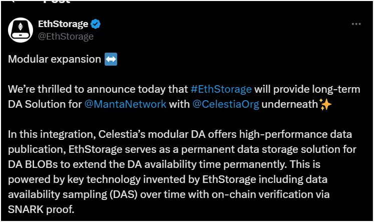Click the words availability sampling (DAS)

[73, 194]
